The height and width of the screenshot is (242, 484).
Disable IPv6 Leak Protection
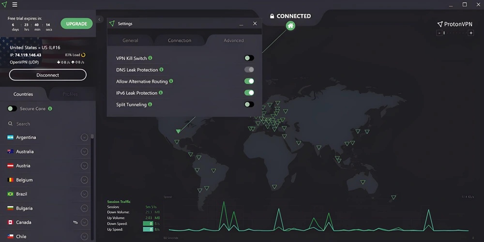(249, 92)
